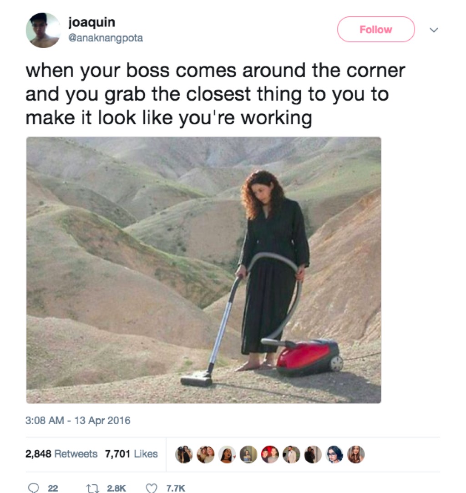This screenshot has height=493, width=466.
Task: Click the retweet arrows icon
Action: 93,488
